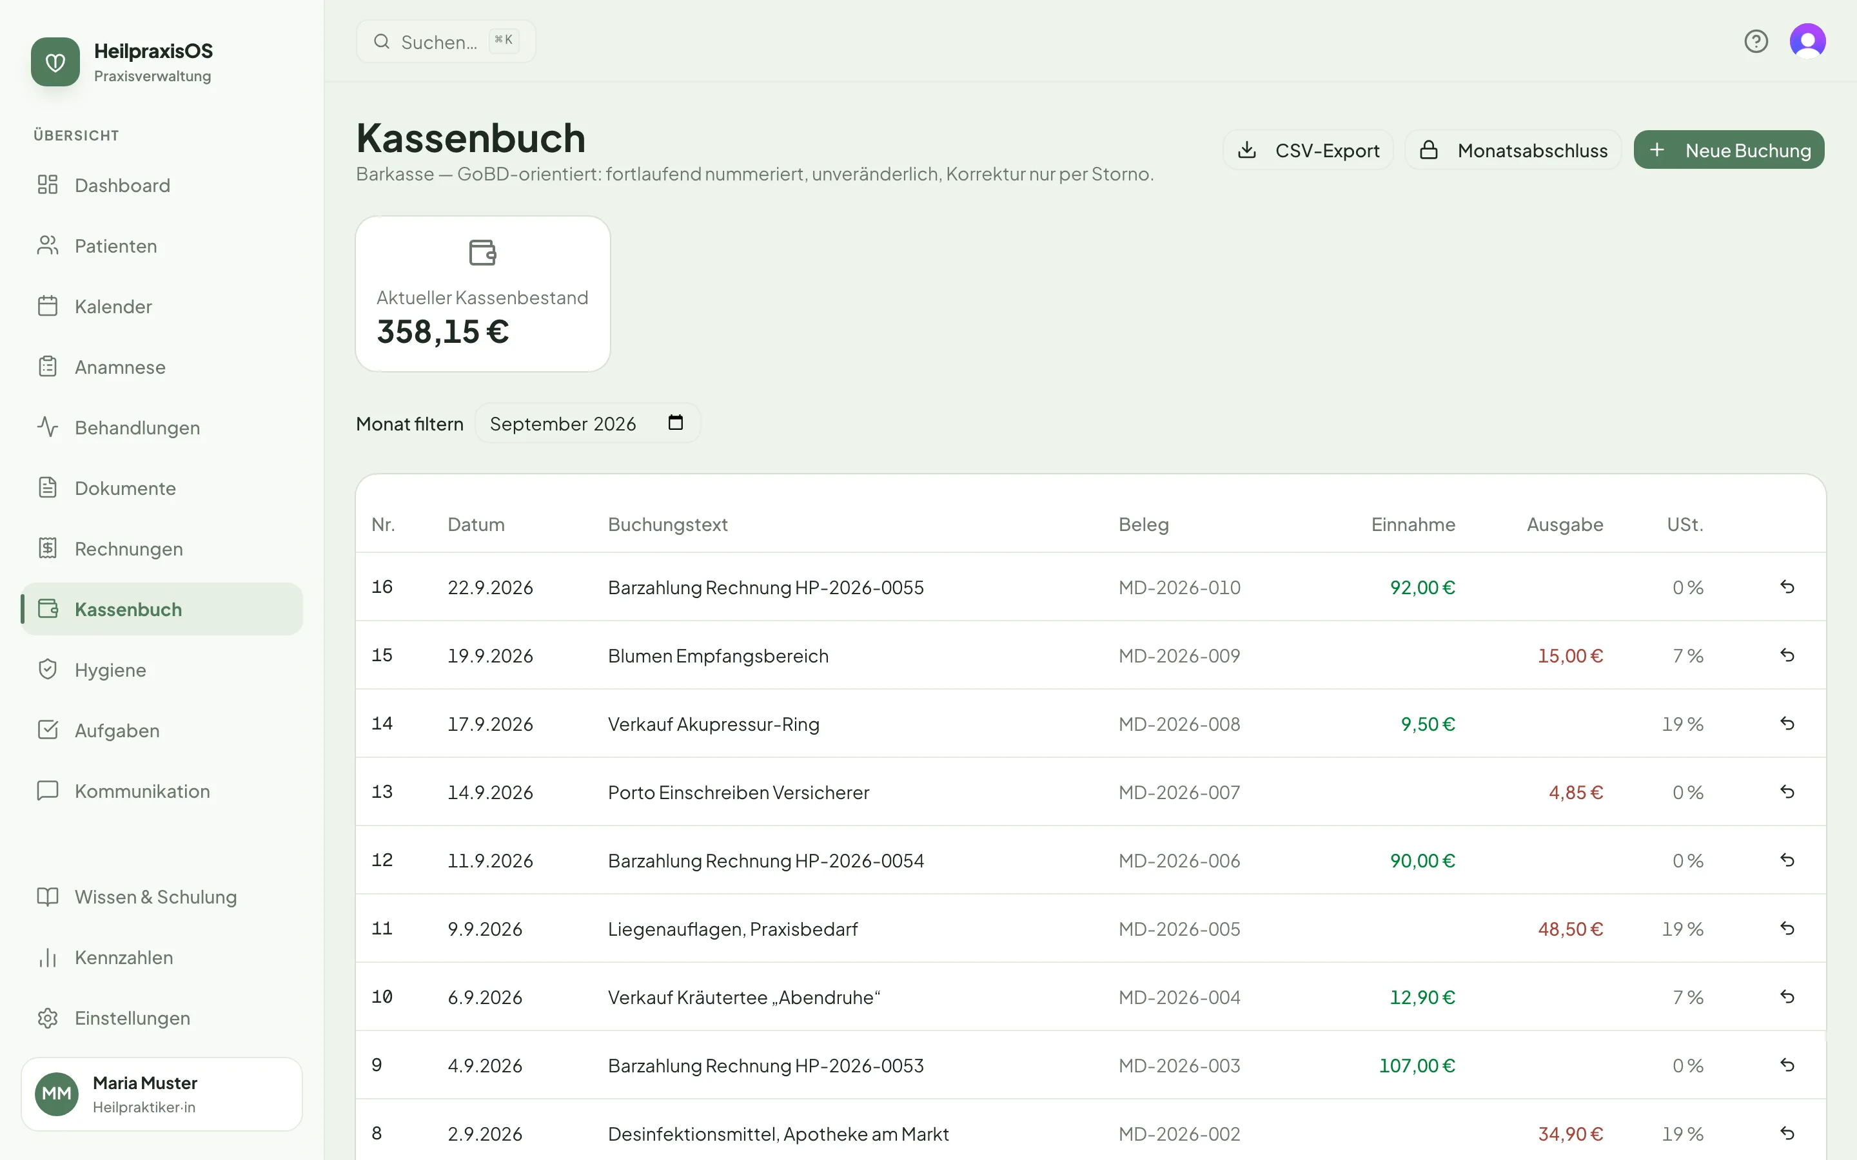
Task: Click the Einnahme column header
Action: pyautogui.click(x=1413, y=525)
